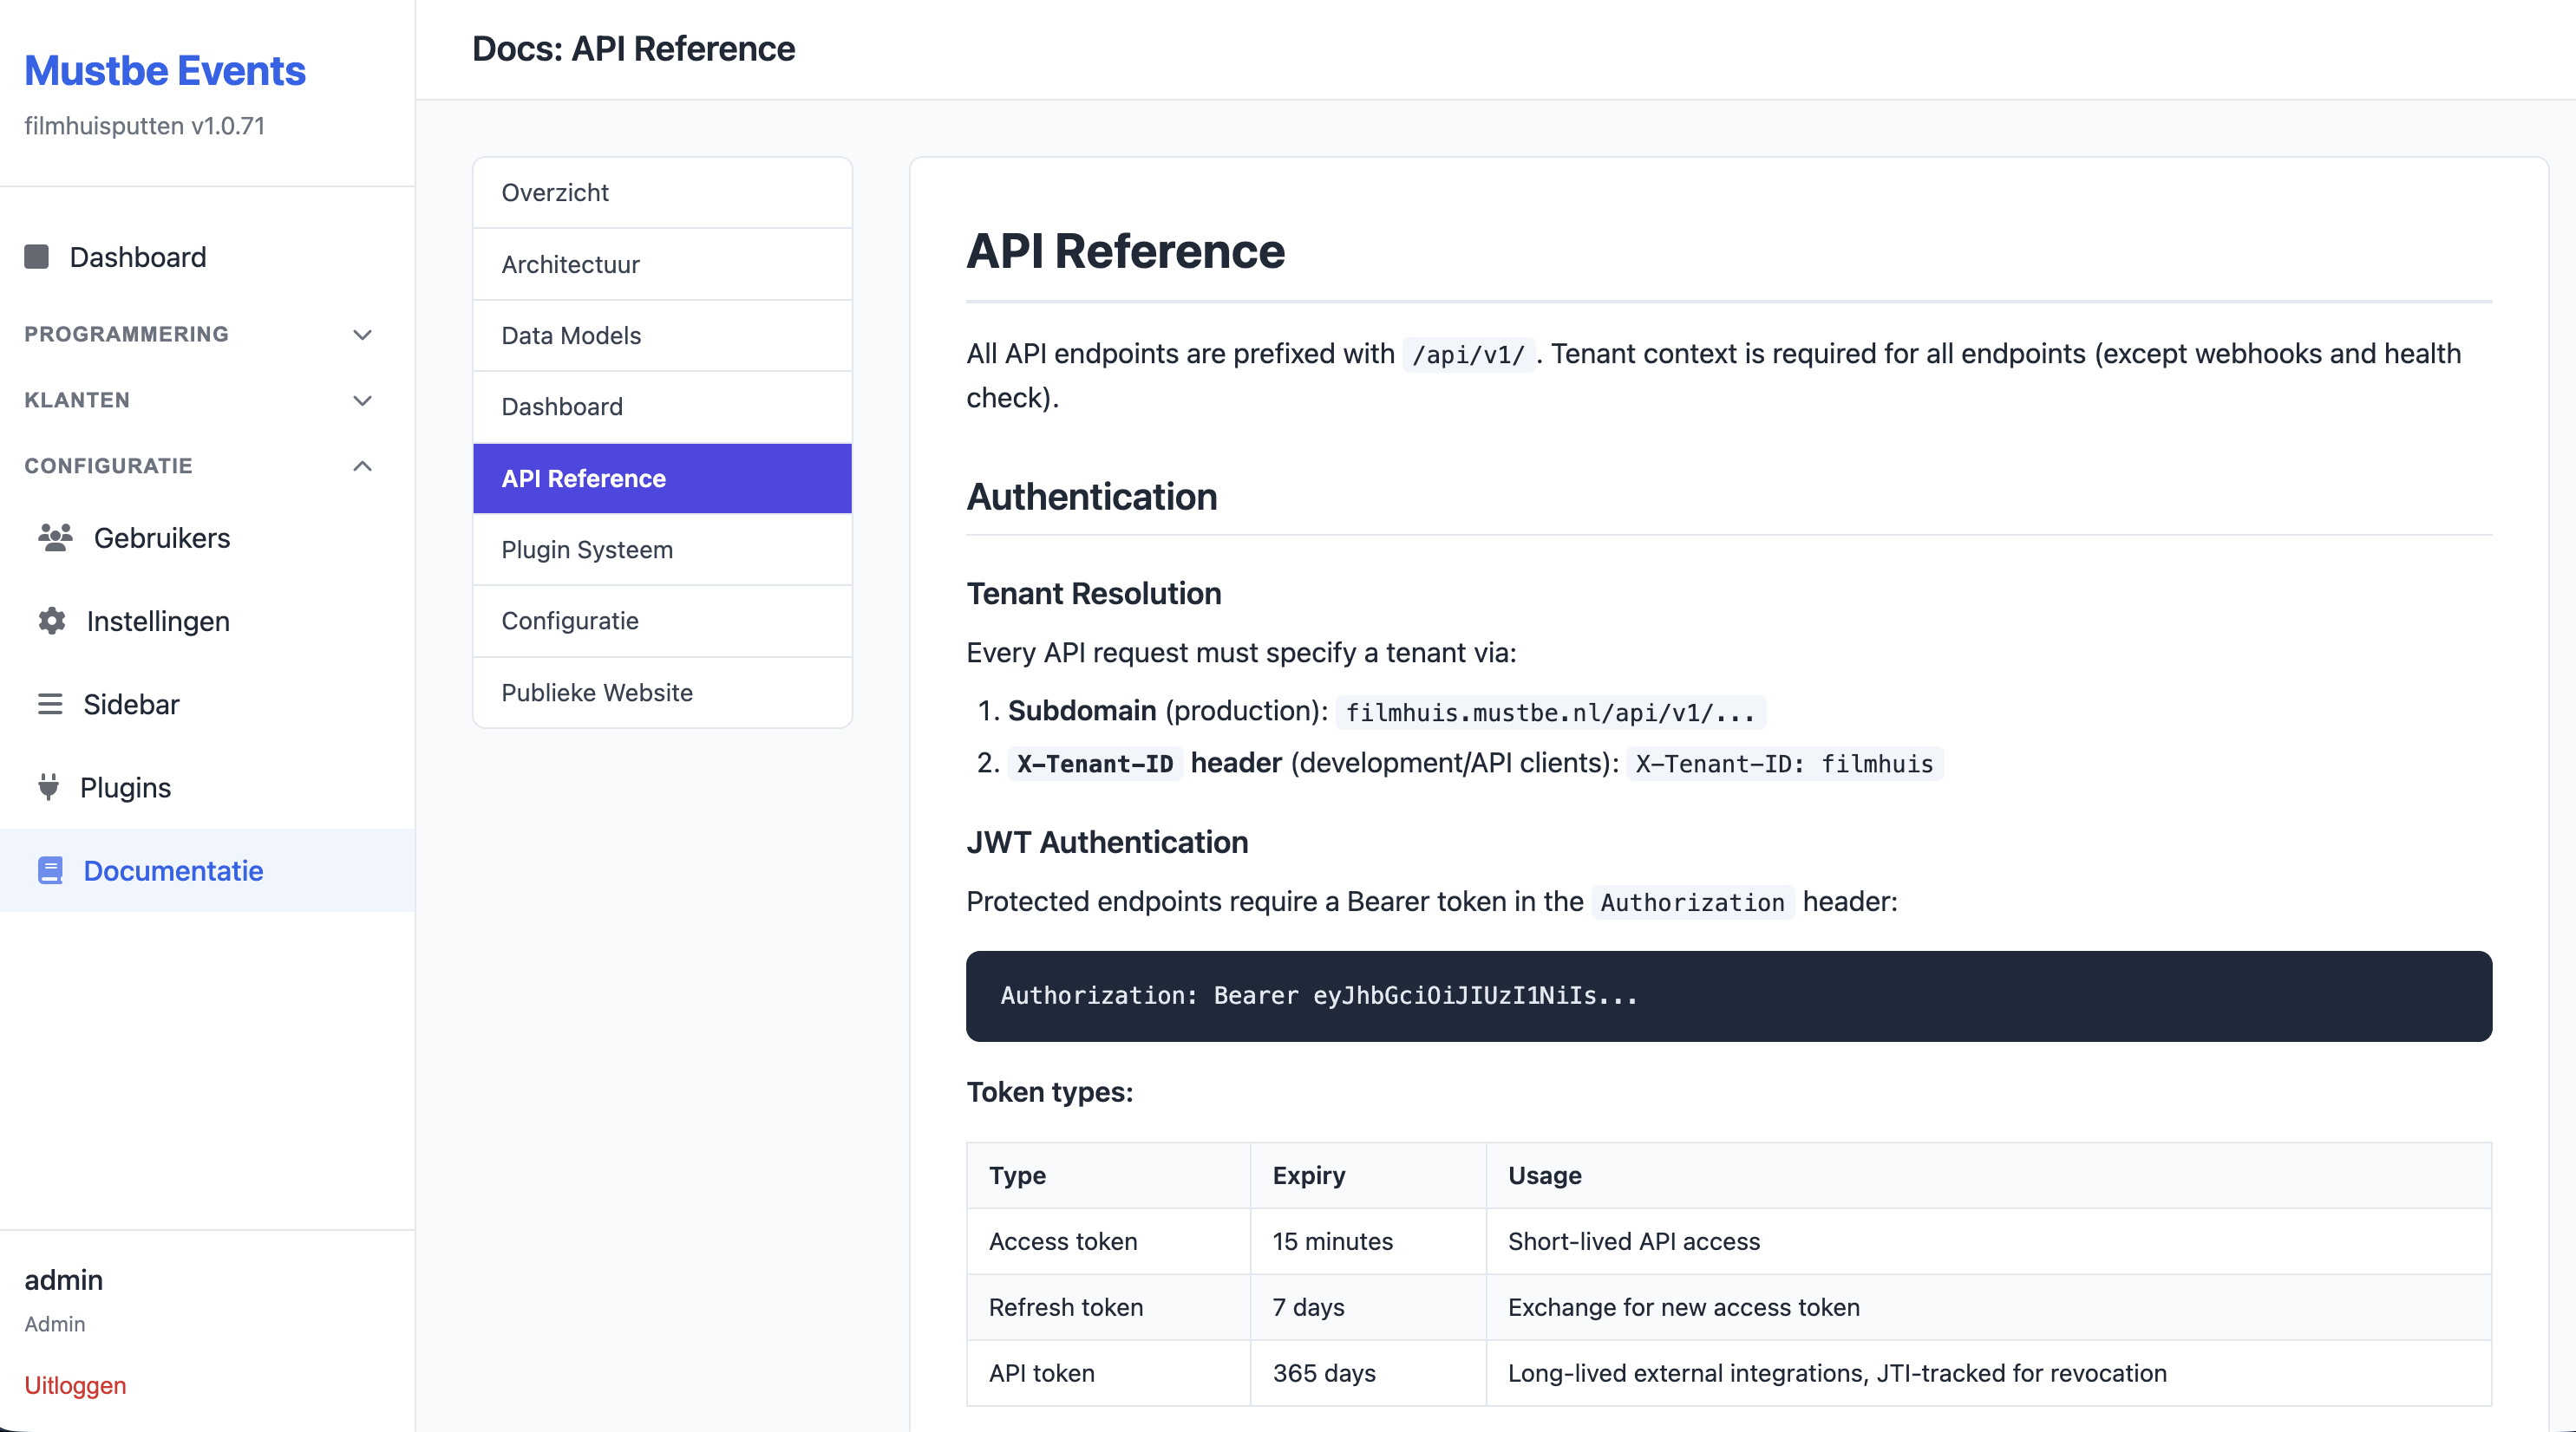This screenshot has width=2576, height=1432.
Task: Click the Refresh token table cell
Action: click(1108, 1307)
